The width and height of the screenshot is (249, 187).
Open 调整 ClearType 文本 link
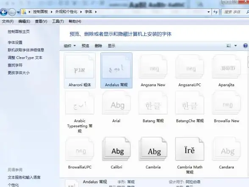[25, 58]
